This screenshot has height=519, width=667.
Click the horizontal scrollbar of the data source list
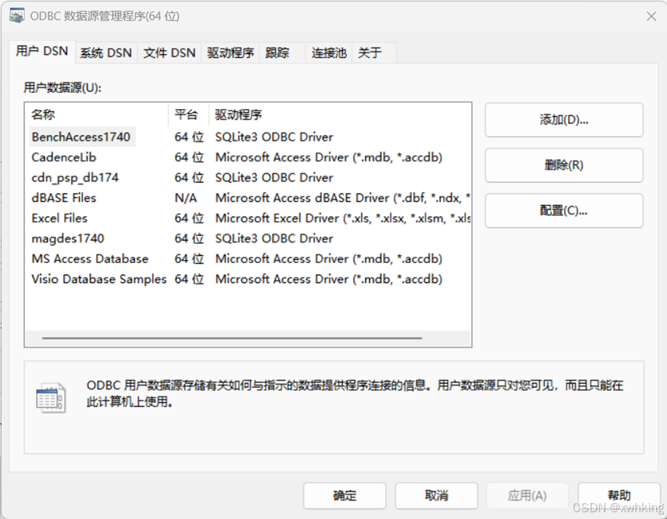232,338
